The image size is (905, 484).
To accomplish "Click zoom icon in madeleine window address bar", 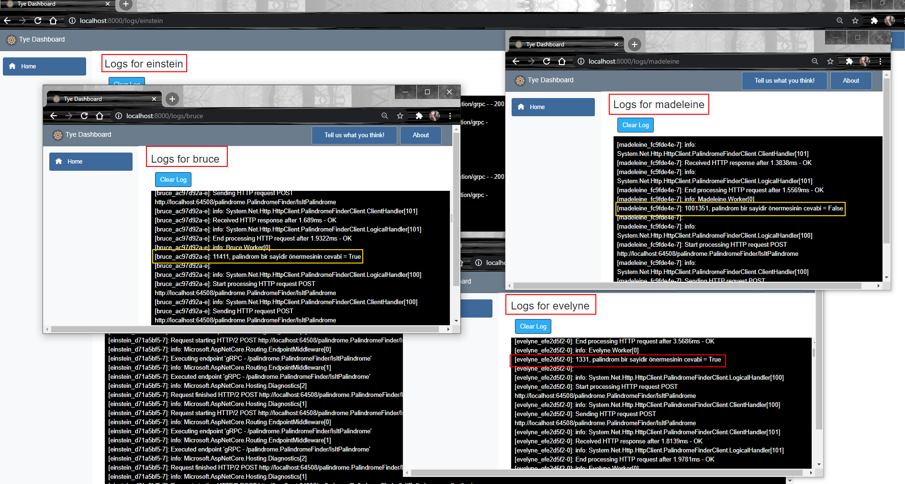I will click(815, 61).
